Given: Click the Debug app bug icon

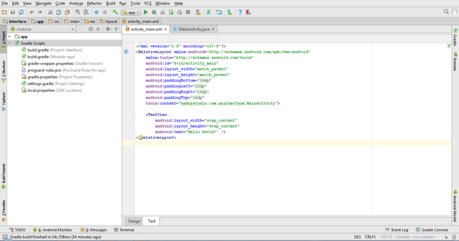Looking at the screenshot, I should click(154, 12).
